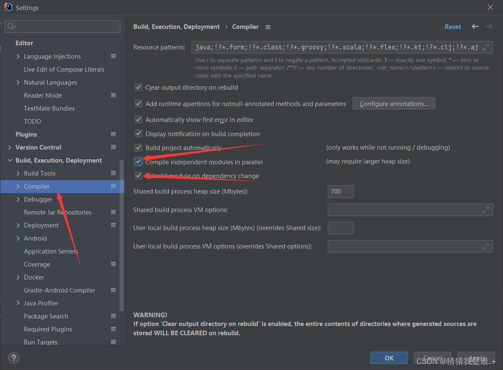Expand the Debugger tree node
Viewport: 503px width, 370px height.
[18, 199]
